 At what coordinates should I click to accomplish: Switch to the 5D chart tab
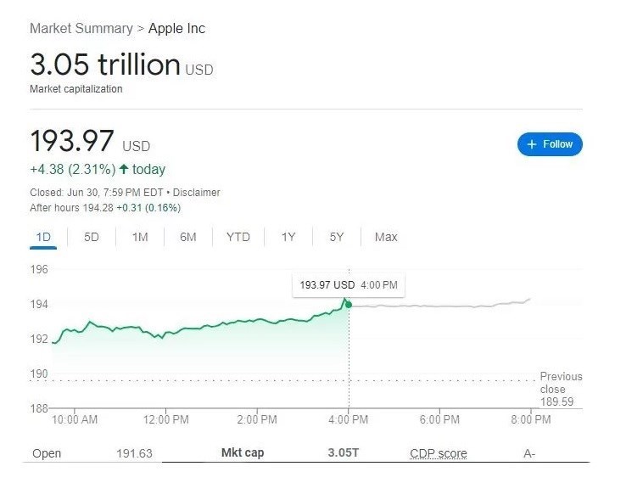click(x=92, y=237)
